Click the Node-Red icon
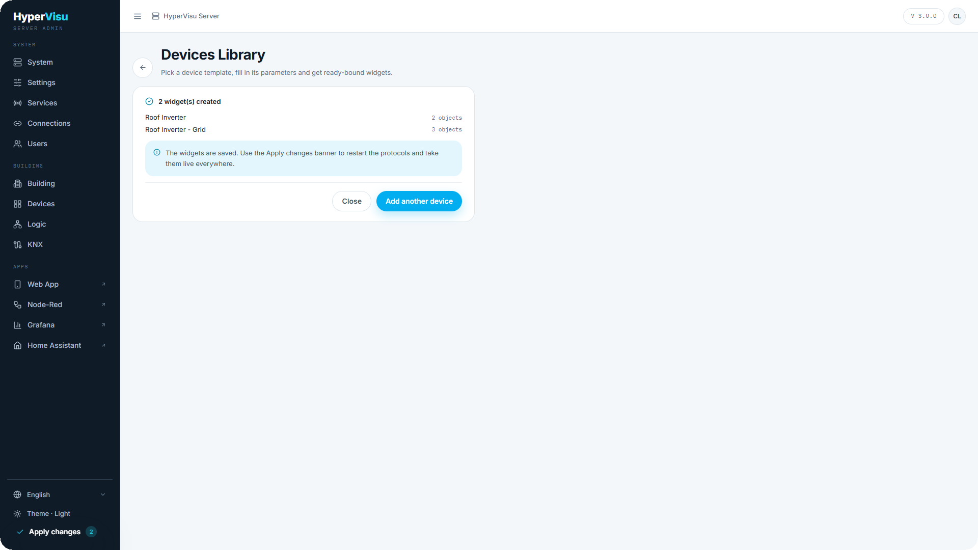Screen dimensions: 978x550 click(17, 305)
